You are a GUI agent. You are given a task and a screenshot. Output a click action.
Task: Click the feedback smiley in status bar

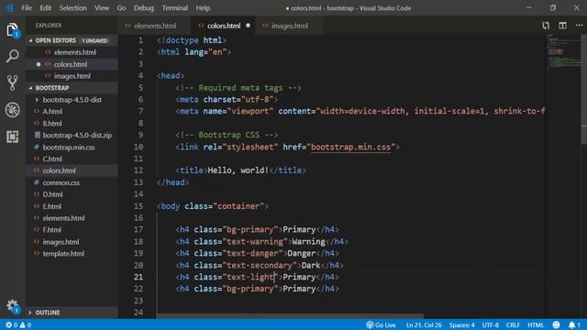[x=556, y=324]
